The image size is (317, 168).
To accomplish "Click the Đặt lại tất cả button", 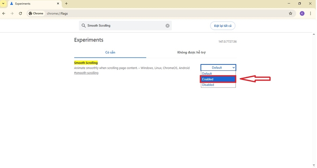I will (223, 26).
